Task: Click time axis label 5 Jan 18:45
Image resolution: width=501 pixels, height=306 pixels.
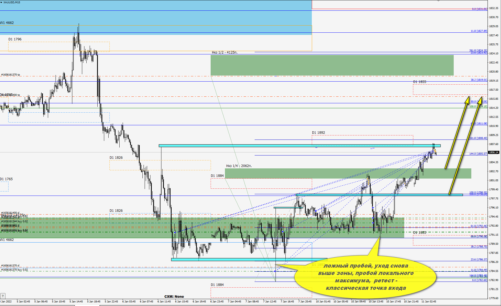Action: (x=94, y=302)
